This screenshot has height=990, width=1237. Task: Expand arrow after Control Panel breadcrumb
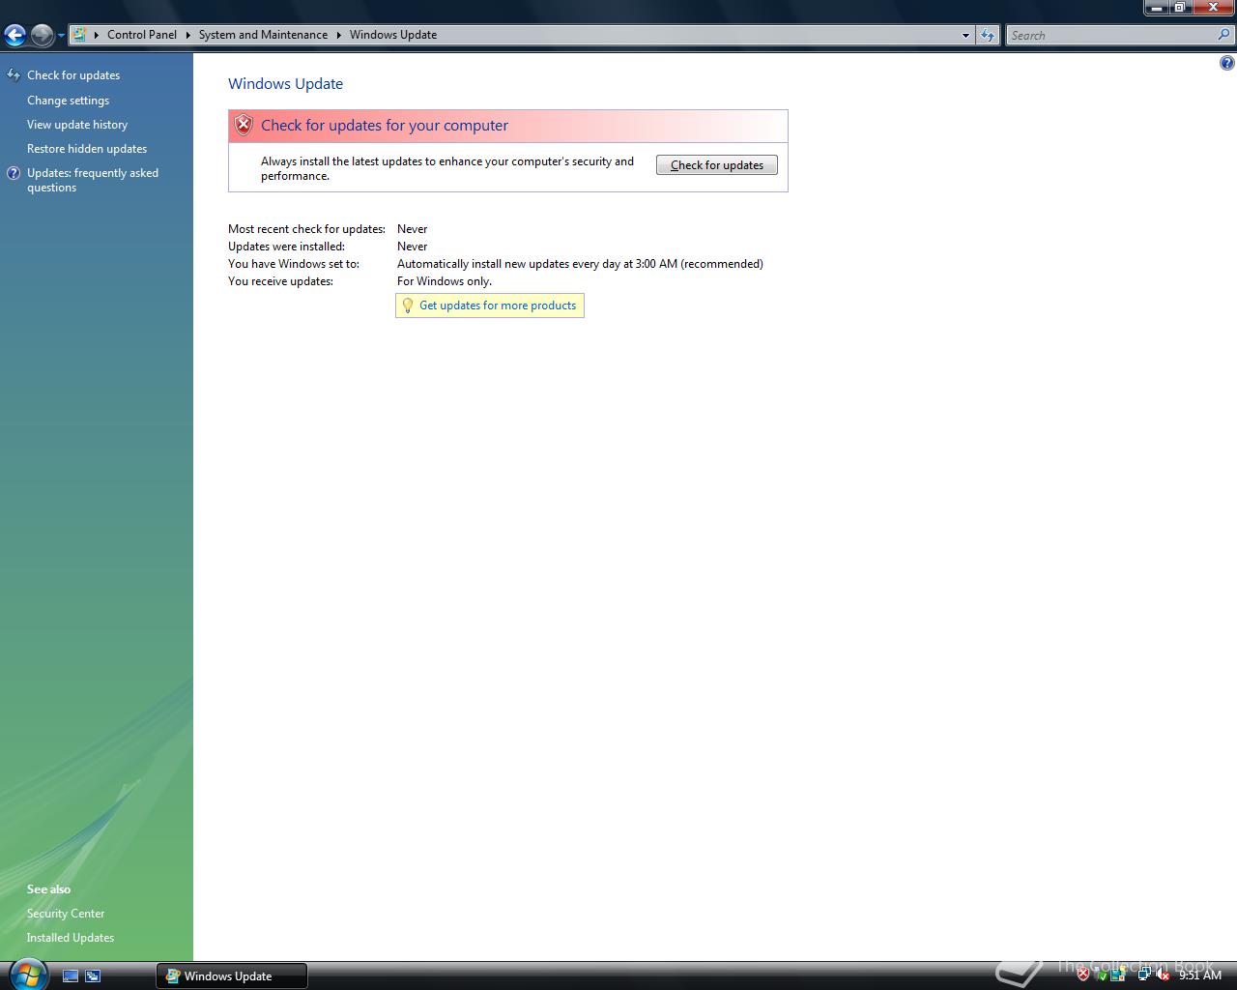[188, 35]
